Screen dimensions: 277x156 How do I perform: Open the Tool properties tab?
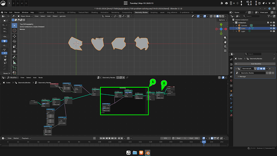click(x=231, y=60)
